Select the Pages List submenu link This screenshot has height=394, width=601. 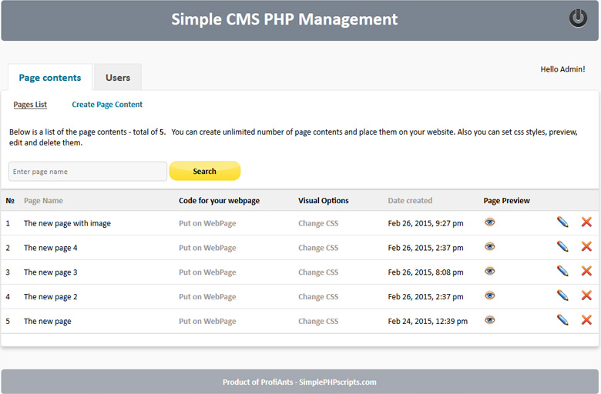[x=30, y=105]
